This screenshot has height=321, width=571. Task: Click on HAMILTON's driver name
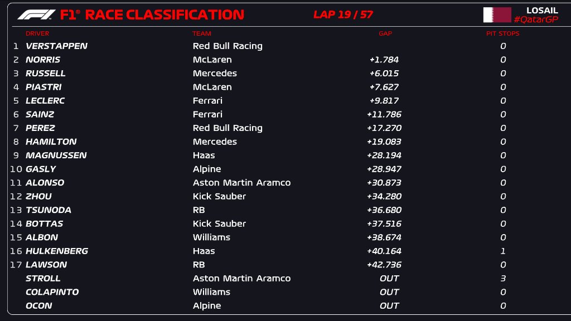[x=51, y=142]
